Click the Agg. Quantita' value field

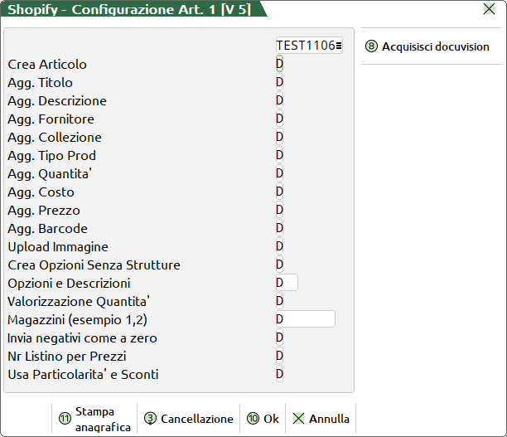click(280, 174)
